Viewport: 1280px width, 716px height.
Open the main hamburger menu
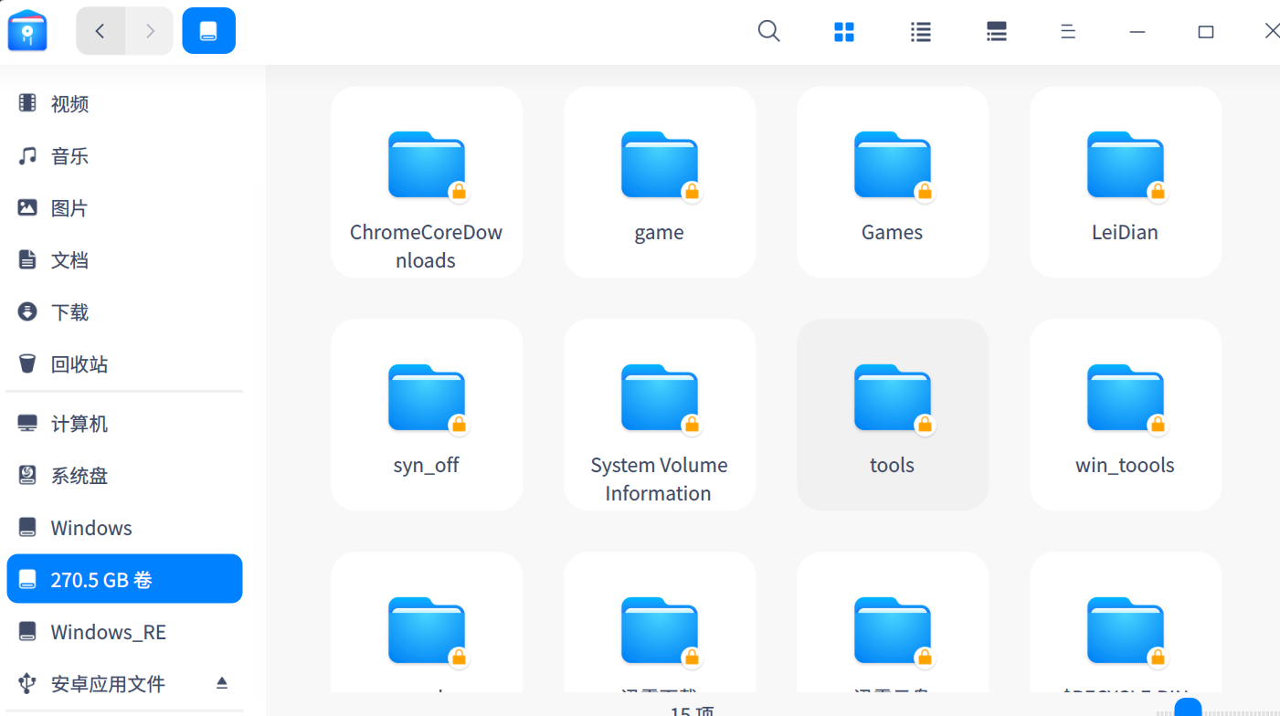tap(1067, 32)
